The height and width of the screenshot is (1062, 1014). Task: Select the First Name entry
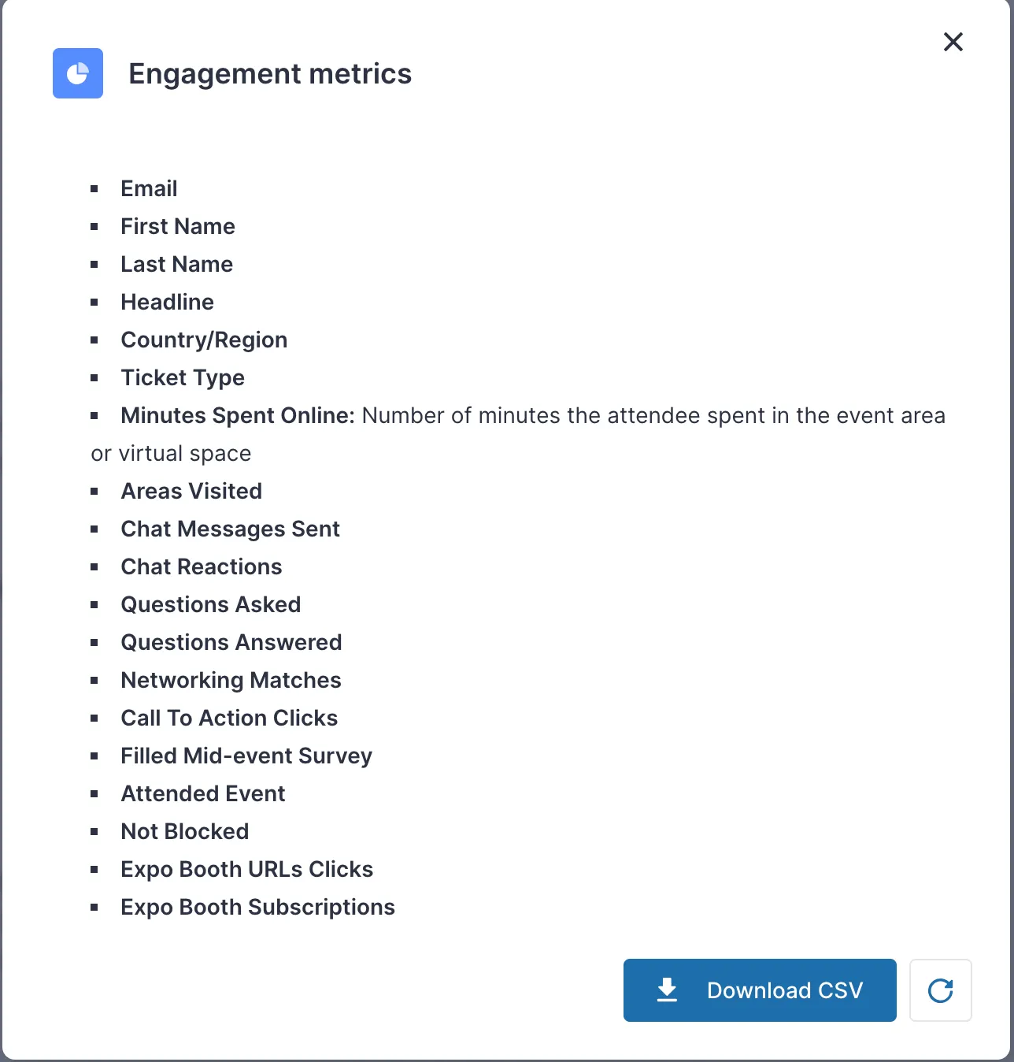[x=178, y=227]
